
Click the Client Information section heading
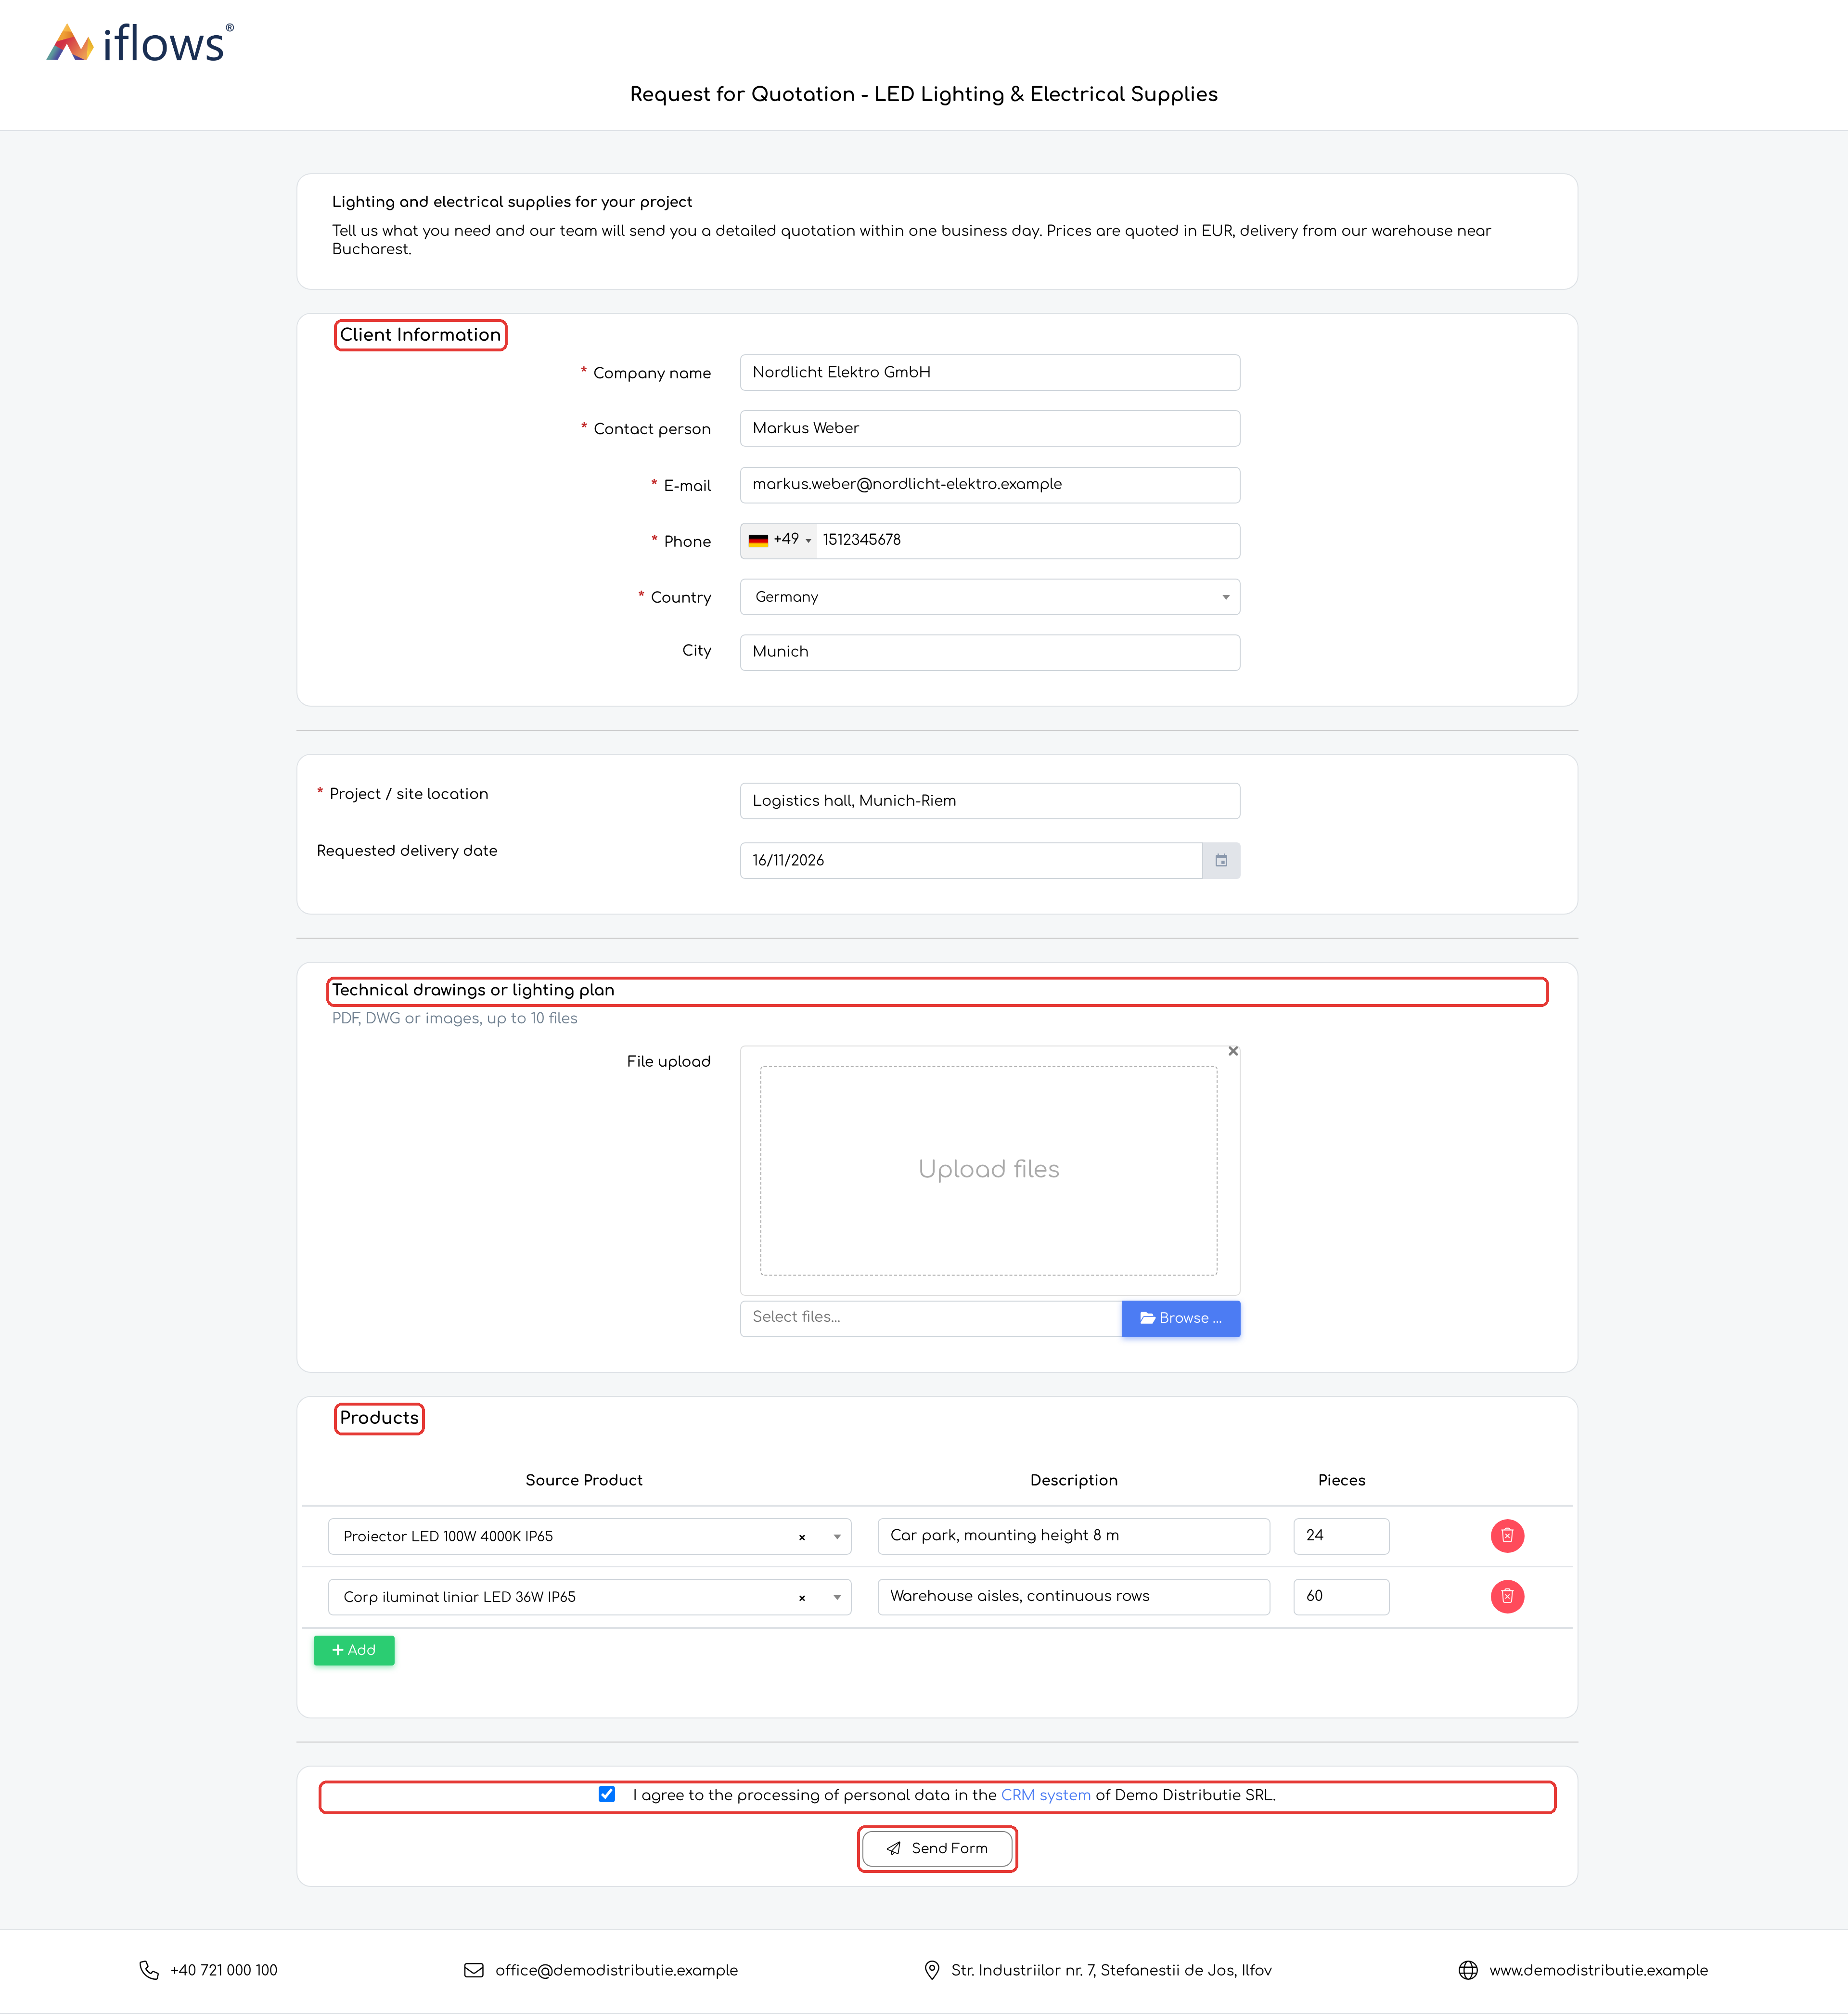[420, 335]
